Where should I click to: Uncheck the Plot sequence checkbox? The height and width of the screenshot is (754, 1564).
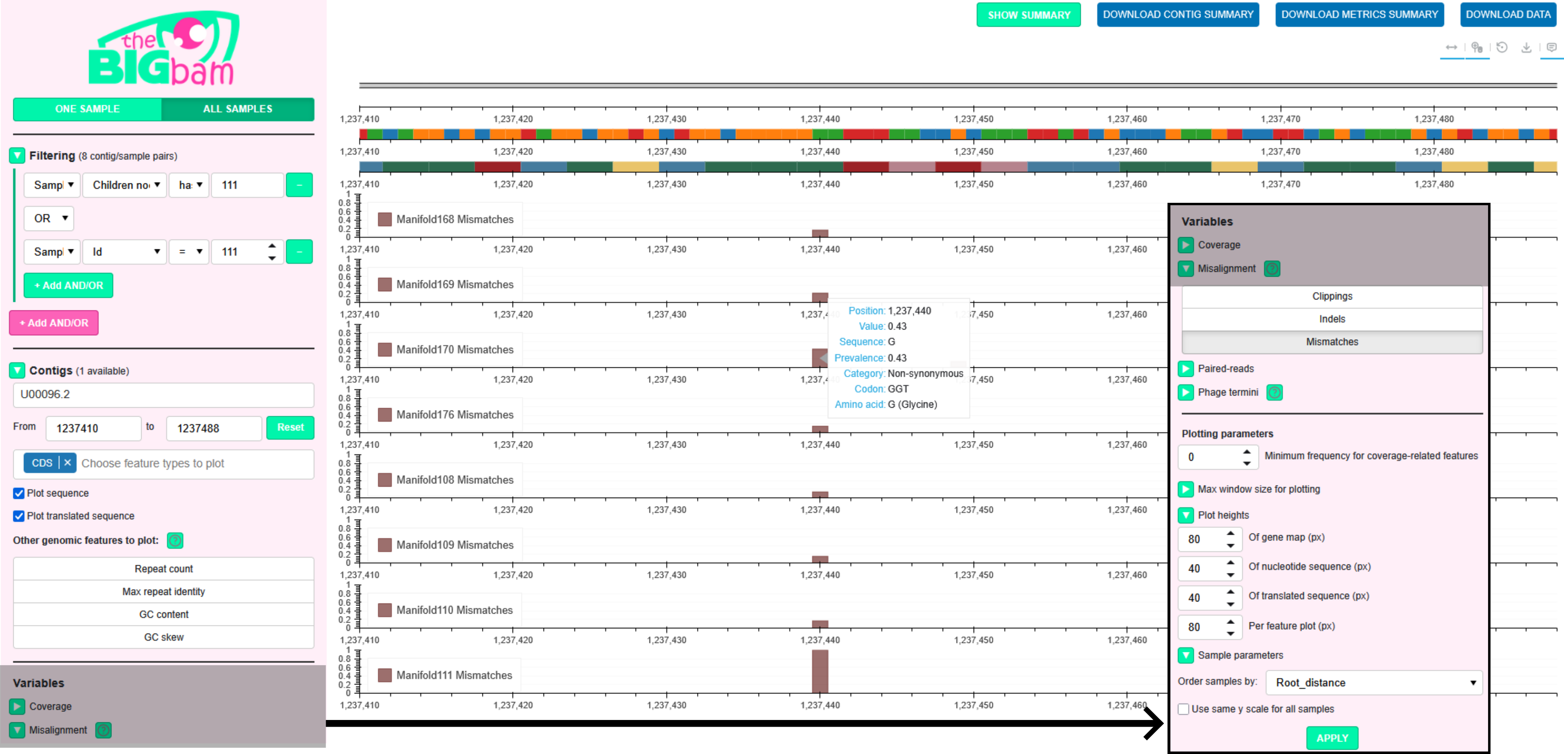tap(19, 493)
